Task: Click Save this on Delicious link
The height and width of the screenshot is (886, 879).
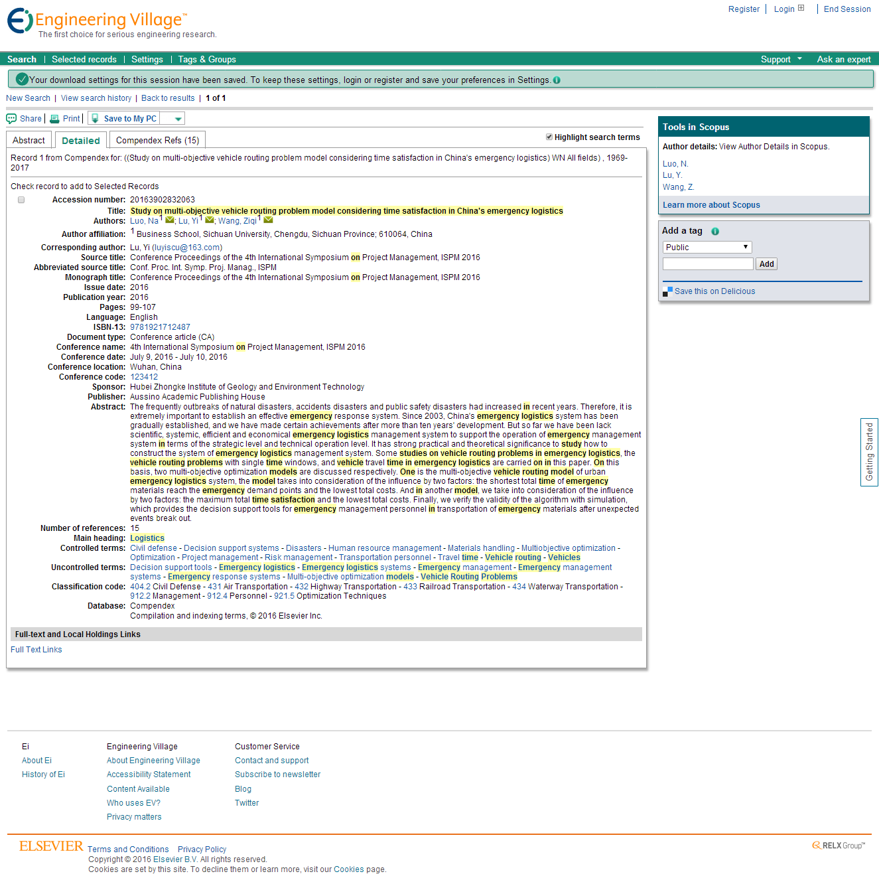Action: (714, 291)
